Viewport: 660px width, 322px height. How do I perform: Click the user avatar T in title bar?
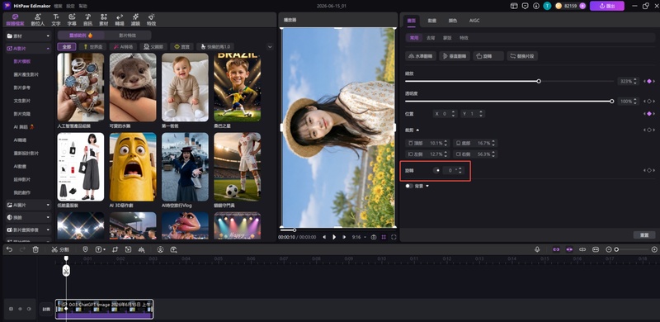(547, 6)
